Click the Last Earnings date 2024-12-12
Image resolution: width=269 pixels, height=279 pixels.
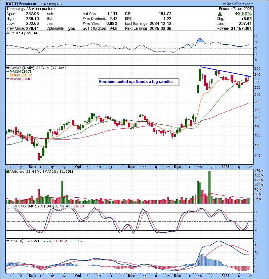(160, 24)
